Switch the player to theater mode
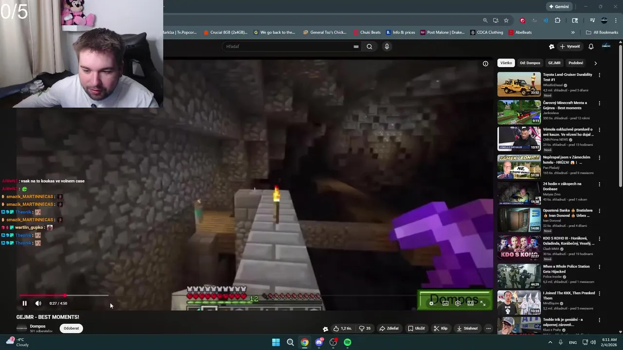 [471, 303]
